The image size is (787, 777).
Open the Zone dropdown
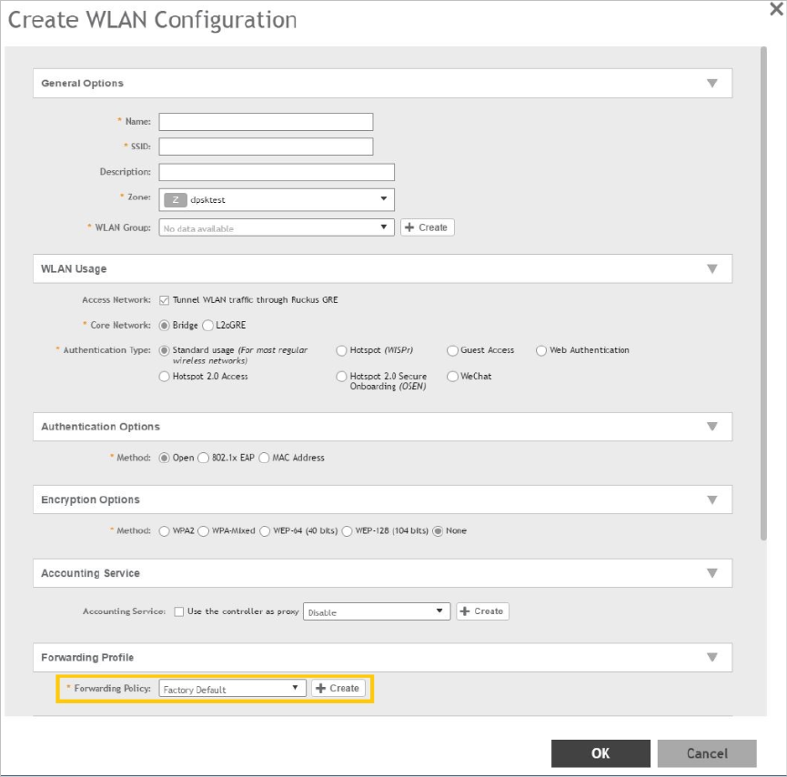pos(277,199)
